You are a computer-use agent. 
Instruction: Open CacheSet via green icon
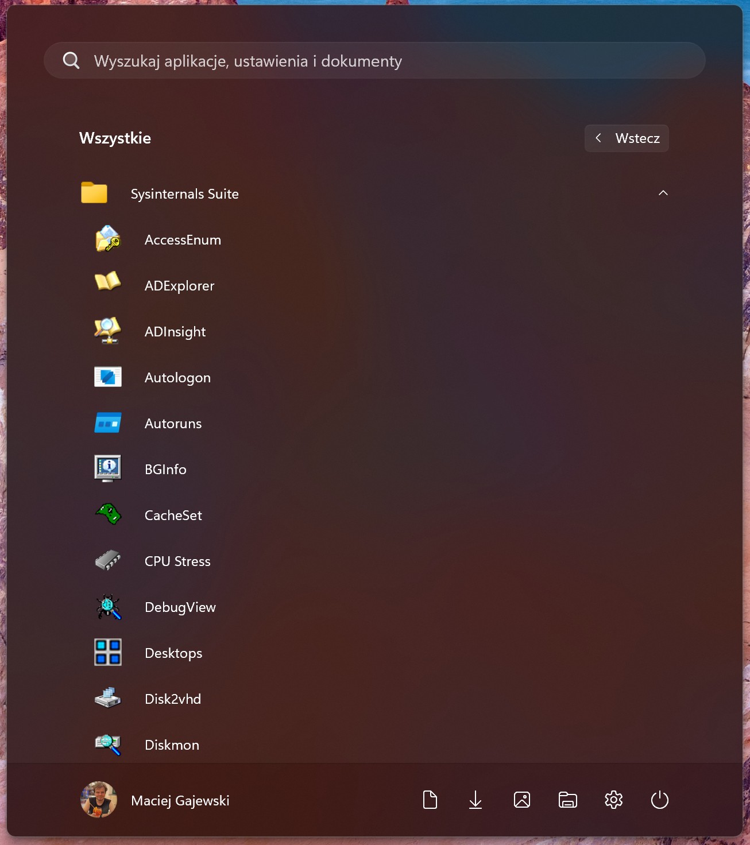[108, 514]
